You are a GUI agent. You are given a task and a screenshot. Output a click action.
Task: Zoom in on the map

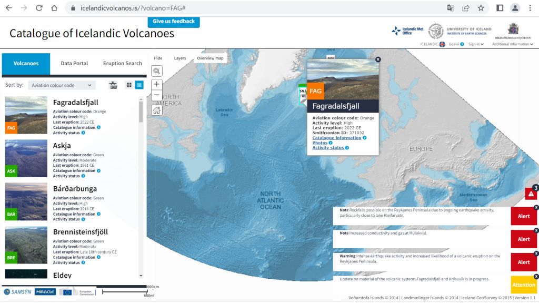point(156,84)
